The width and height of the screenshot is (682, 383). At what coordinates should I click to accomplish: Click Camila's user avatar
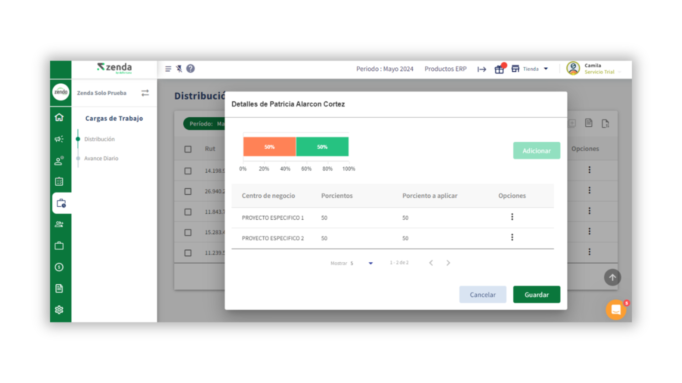[573, 68]
